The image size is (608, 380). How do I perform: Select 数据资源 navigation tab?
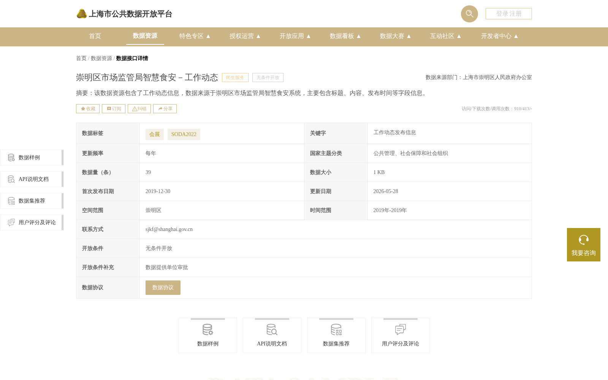click(145, 36)
